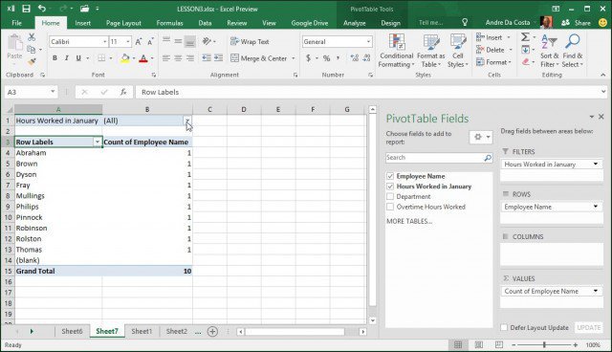
Task: Click the search magnifier in fields pane
Action: click(x=488, y=158)
